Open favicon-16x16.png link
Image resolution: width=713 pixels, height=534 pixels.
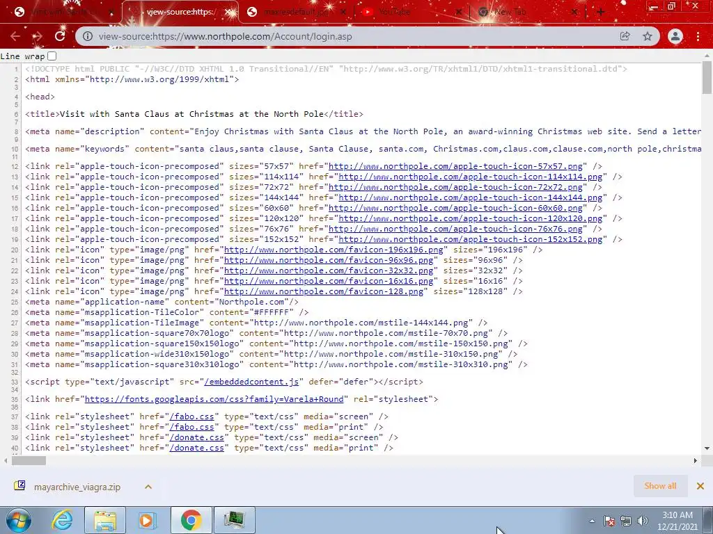[329, 281]
